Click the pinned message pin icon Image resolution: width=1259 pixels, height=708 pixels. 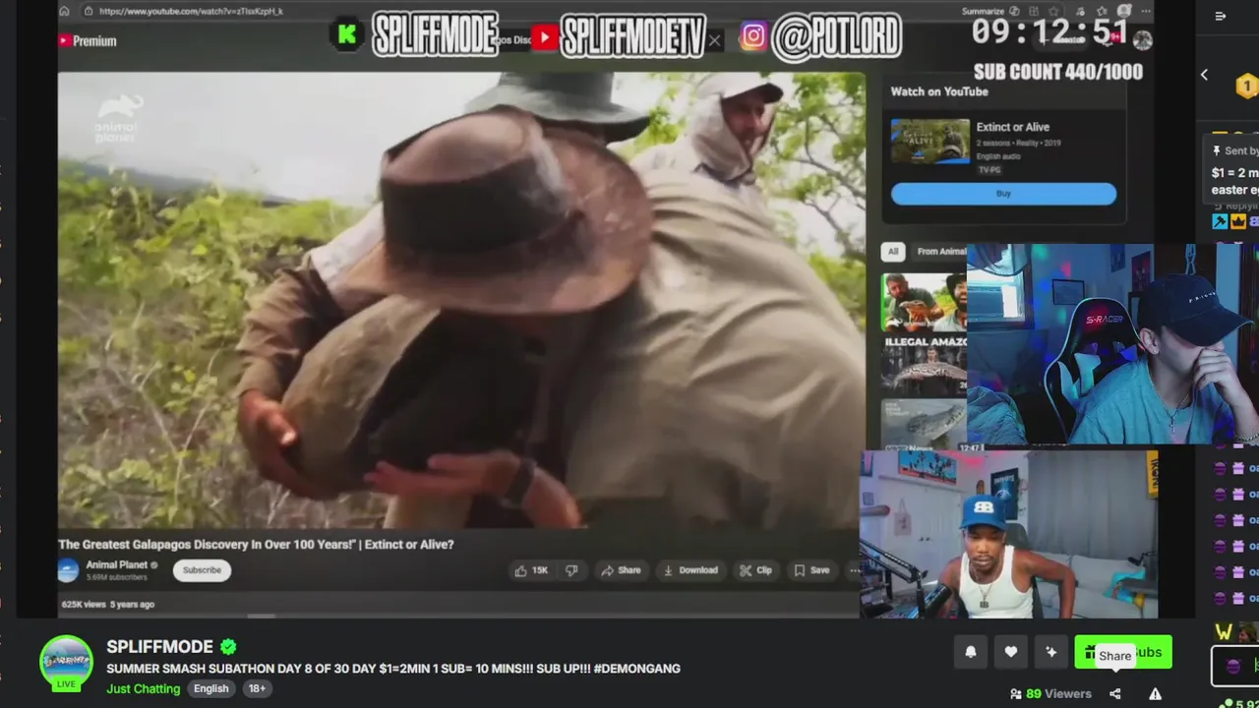click(1217, 150)
